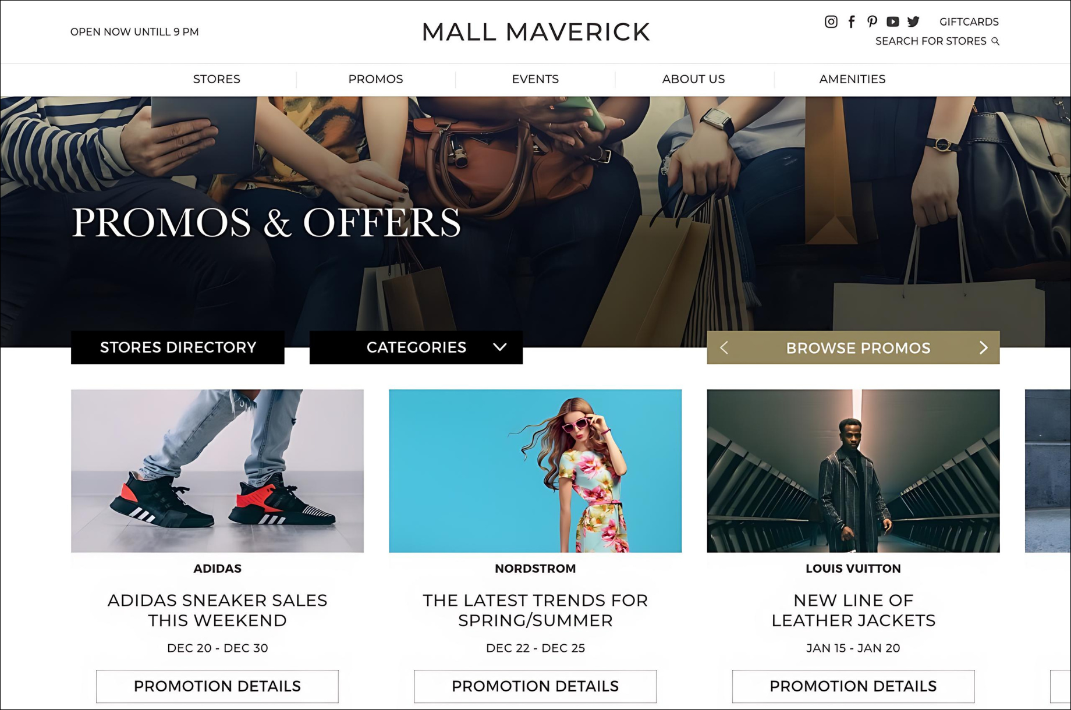Open the YouTube social icon
The height and width of the screenshot is (710, 1071).
coord(892,22)
